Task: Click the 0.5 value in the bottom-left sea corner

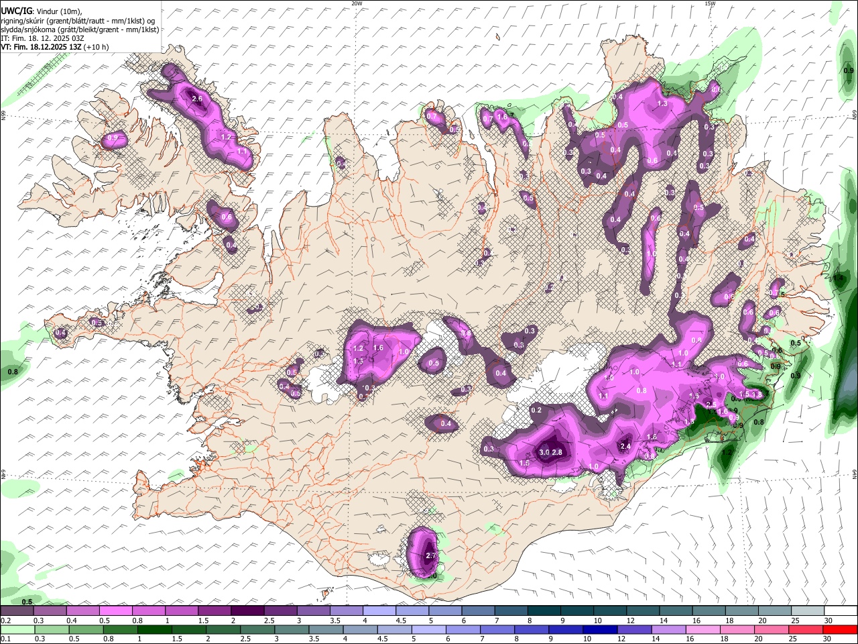Action: tap(27, 602)
